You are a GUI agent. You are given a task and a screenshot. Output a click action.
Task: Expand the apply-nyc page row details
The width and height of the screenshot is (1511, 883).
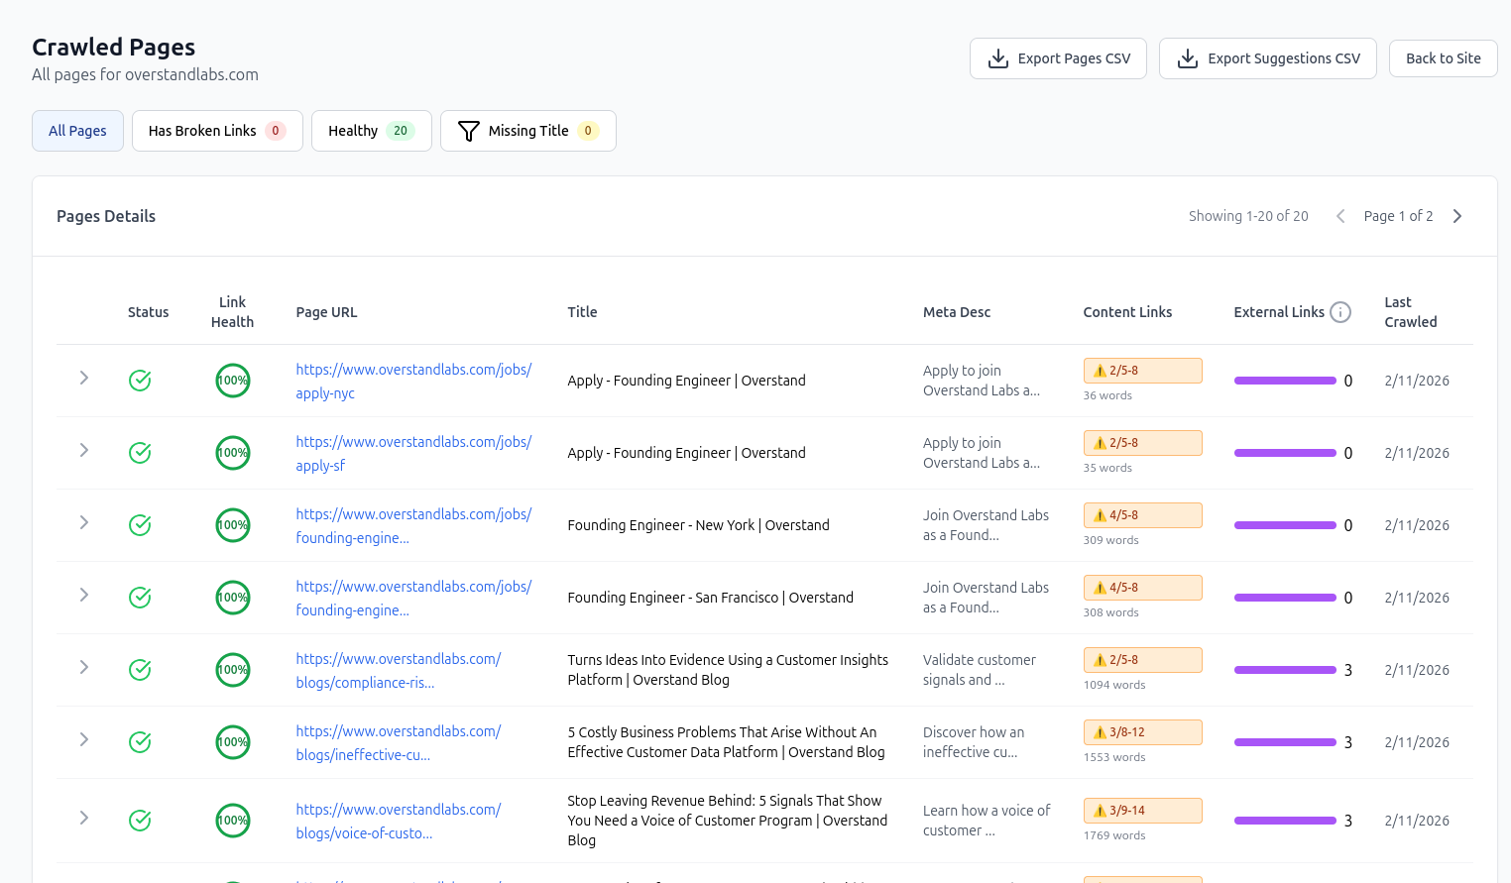click(x=83, y=378)
